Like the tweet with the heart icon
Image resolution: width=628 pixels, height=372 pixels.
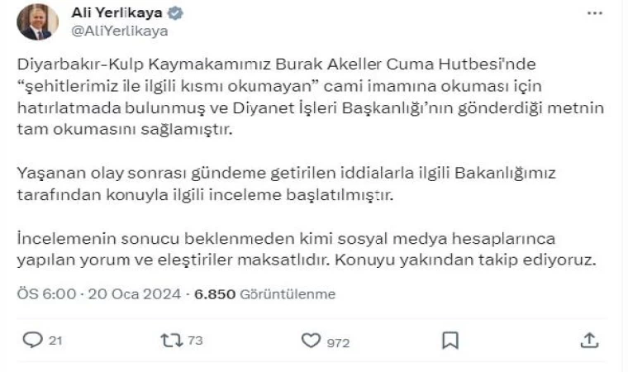tap(311, 341)
